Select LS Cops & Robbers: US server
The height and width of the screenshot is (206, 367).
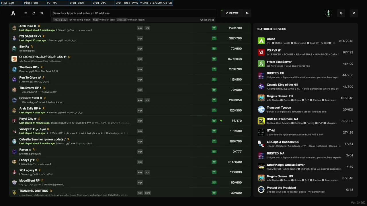coord(306,144)
